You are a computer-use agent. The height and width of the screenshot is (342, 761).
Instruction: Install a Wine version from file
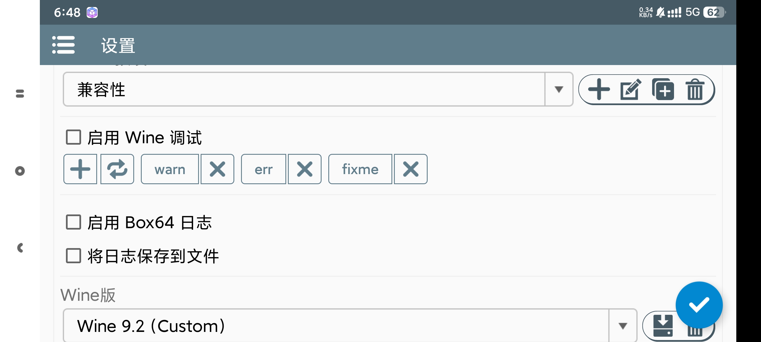pos(663,325)
